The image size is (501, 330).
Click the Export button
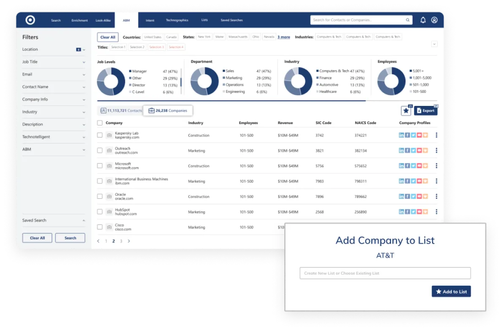[x=426, y=111]
